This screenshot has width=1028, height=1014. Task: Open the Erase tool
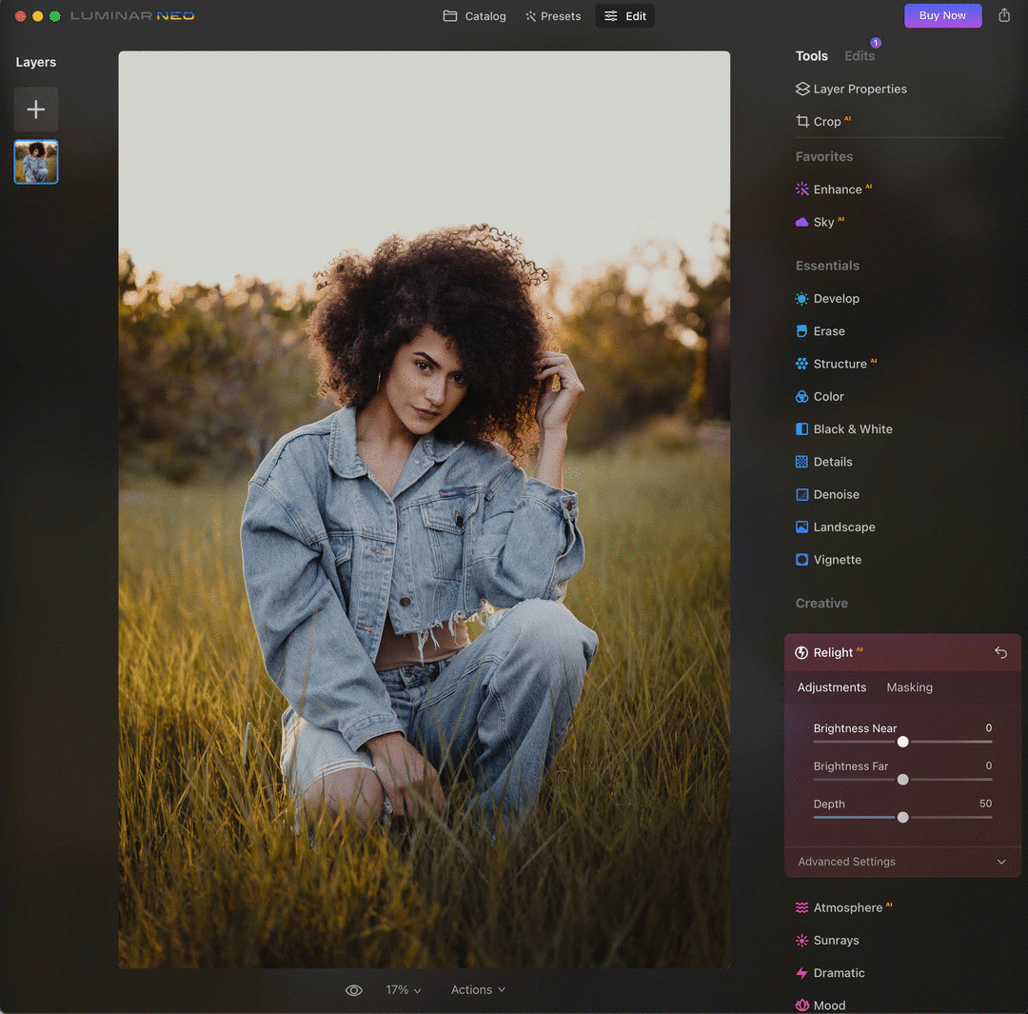point(828,331)
